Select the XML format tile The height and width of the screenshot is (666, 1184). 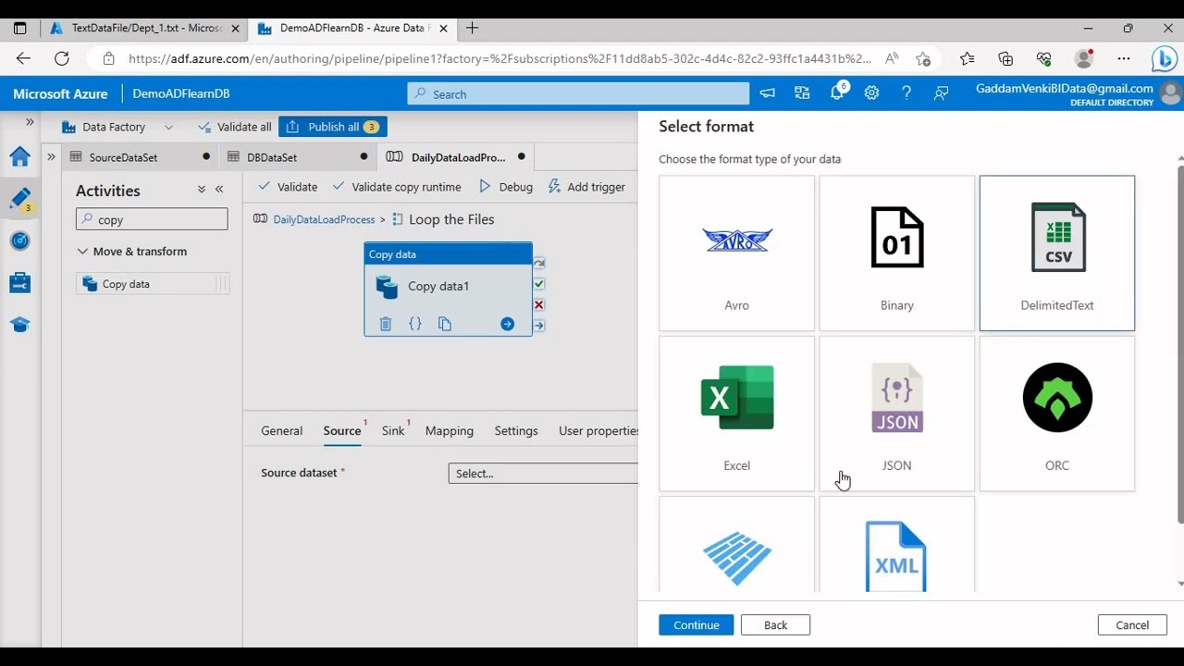point(896,545)
